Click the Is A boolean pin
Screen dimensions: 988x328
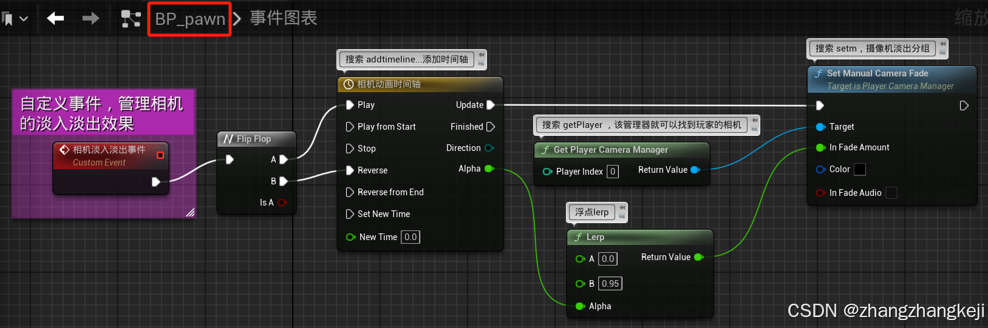pos(282,202)
